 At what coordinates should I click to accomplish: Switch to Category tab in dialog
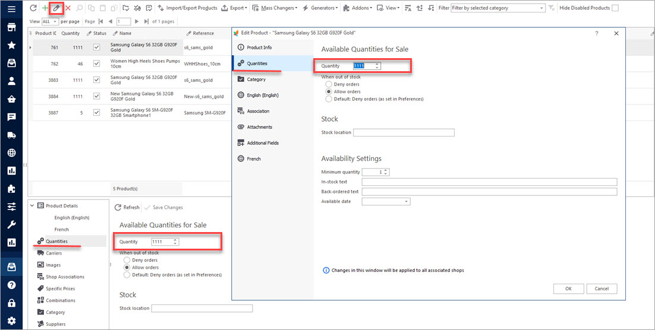[x=272, y=80]
